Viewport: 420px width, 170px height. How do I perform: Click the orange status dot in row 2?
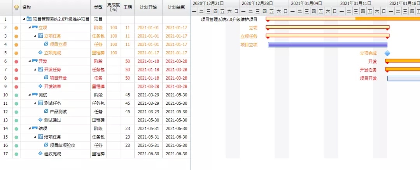coord(16,28)
